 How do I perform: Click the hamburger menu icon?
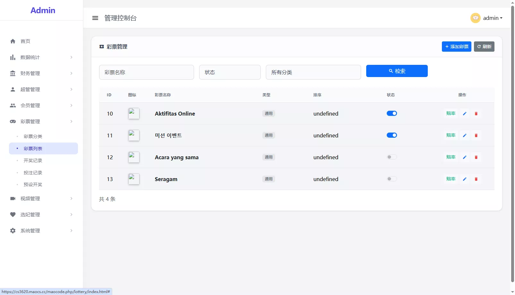[x=95, y=18]
